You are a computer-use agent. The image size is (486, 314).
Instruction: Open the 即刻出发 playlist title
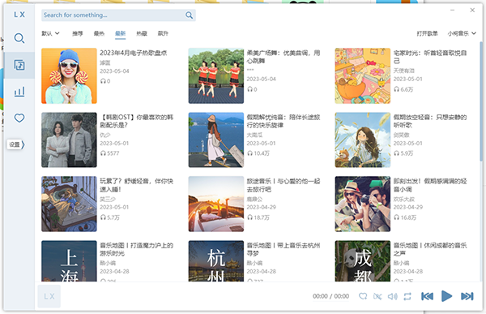coord(430,185)
